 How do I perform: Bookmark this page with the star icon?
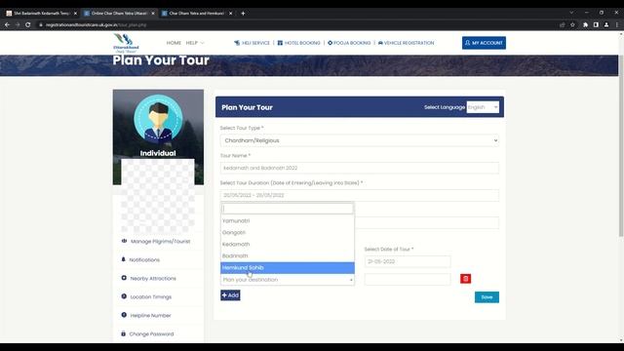tap(572, 24)
